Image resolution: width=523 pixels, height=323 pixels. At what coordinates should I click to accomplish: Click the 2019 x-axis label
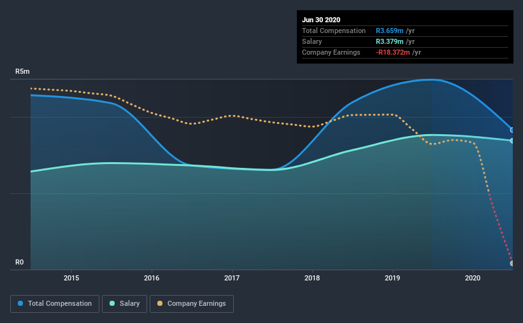pyautogui.click(x=392, y=278)
